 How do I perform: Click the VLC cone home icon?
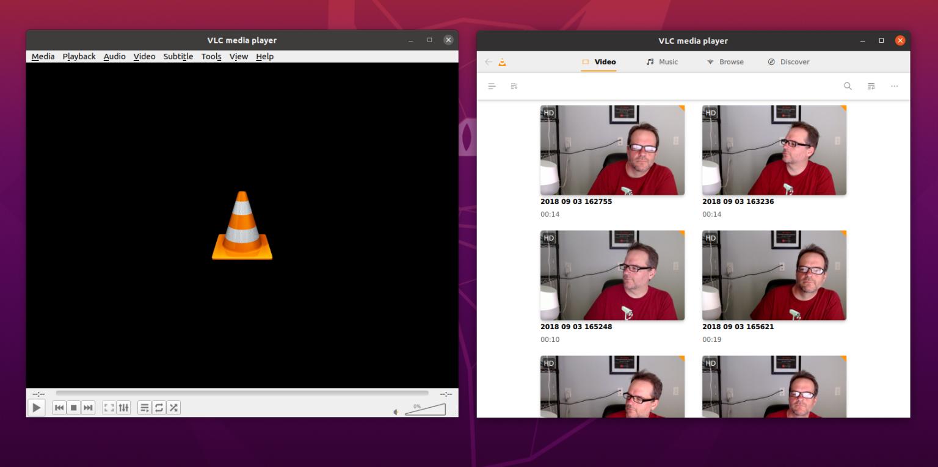[x=502, y=62]
